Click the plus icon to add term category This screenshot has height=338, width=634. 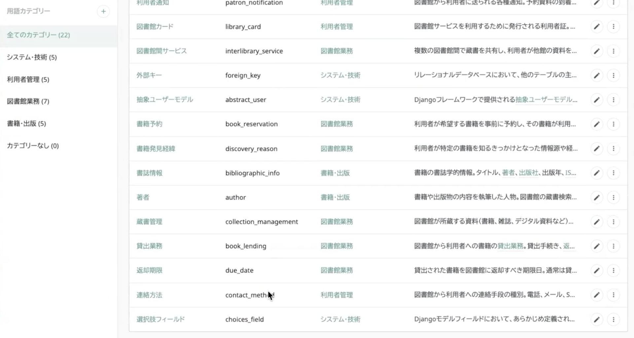pos(103,12)
